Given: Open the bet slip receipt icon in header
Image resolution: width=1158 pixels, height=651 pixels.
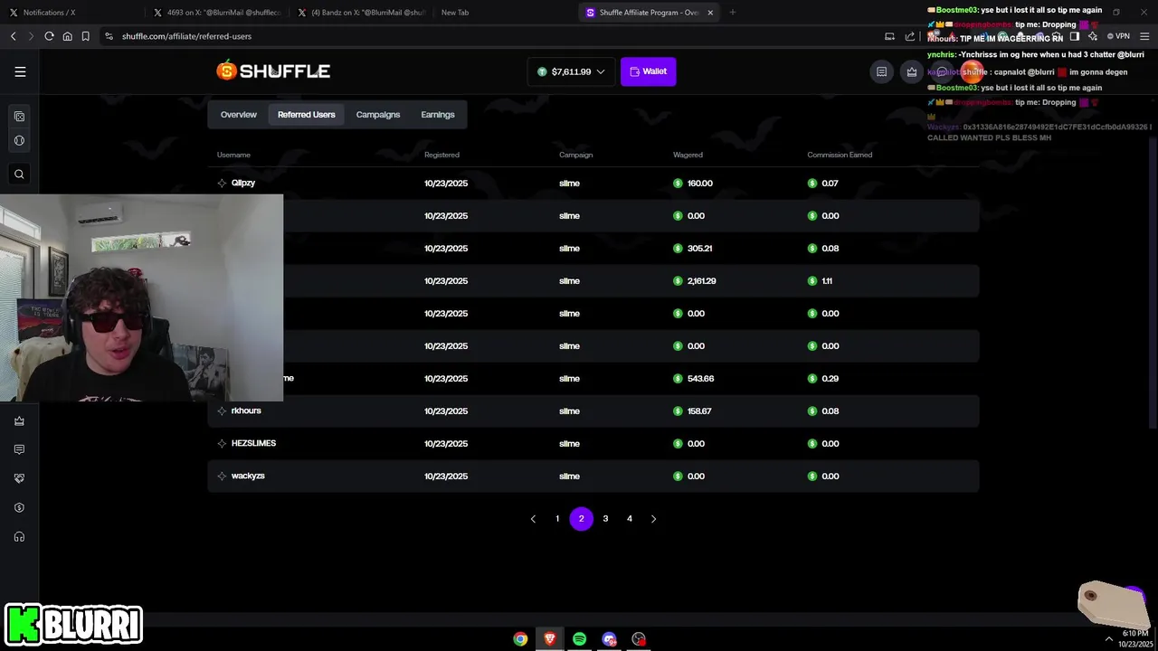Looking at the screenshot, I should (881, 71).
